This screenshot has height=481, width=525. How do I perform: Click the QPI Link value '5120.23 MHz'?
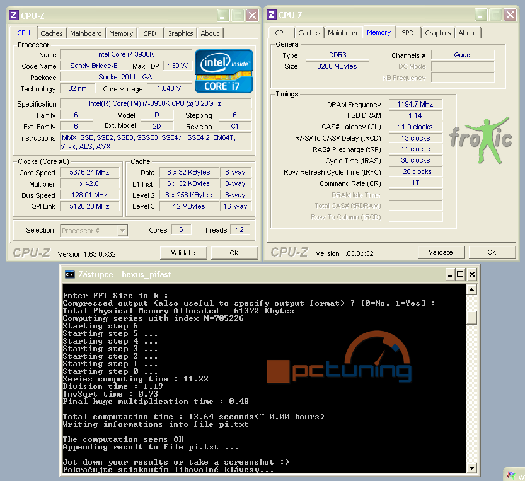89,206
